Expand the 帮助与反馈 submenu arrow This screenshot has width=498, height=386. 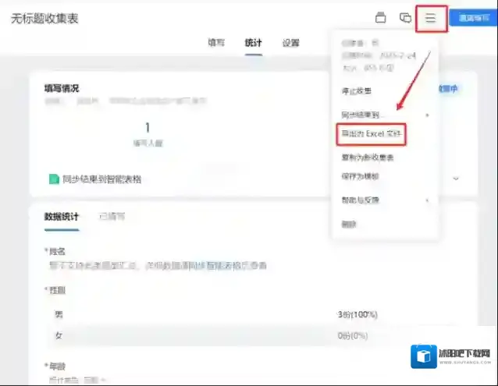click(426, 200)
